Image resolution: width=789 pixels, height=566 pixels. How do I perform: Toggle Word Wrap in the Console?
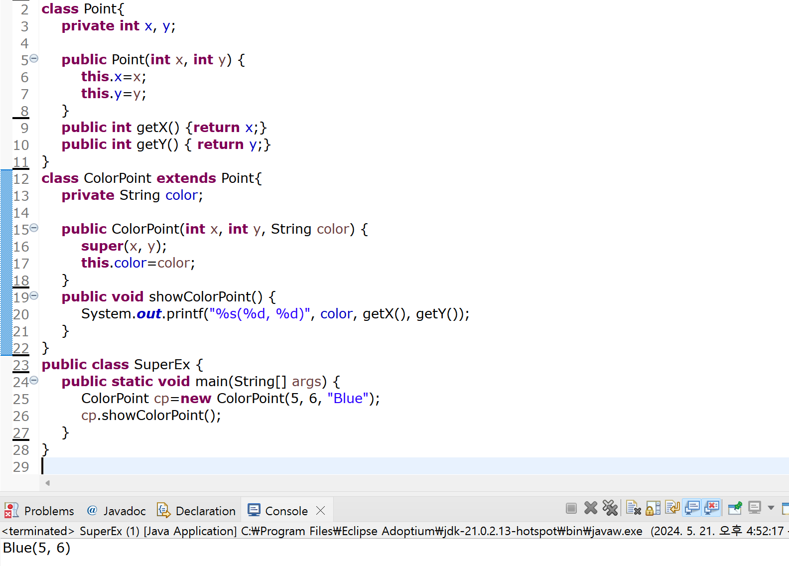[672, 508]
